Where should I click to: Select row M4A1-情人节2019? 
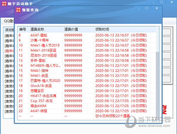[87, 45]
